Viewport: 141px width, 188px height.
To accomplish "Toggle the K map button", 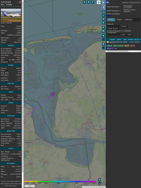I will [103, 23].
